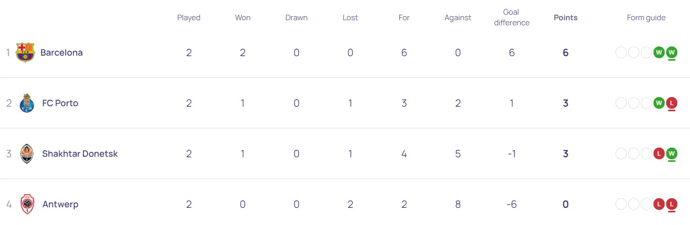
Task: Click Antwerp's most recent loss badge
Action: (x=672, y=204)
